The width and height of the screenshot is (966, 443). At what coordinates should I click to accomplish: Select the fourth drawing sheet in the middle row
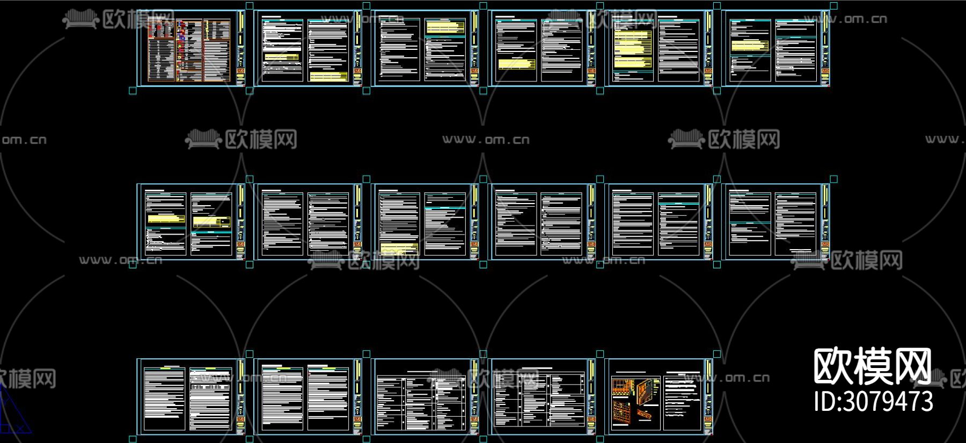coord(542,222)
